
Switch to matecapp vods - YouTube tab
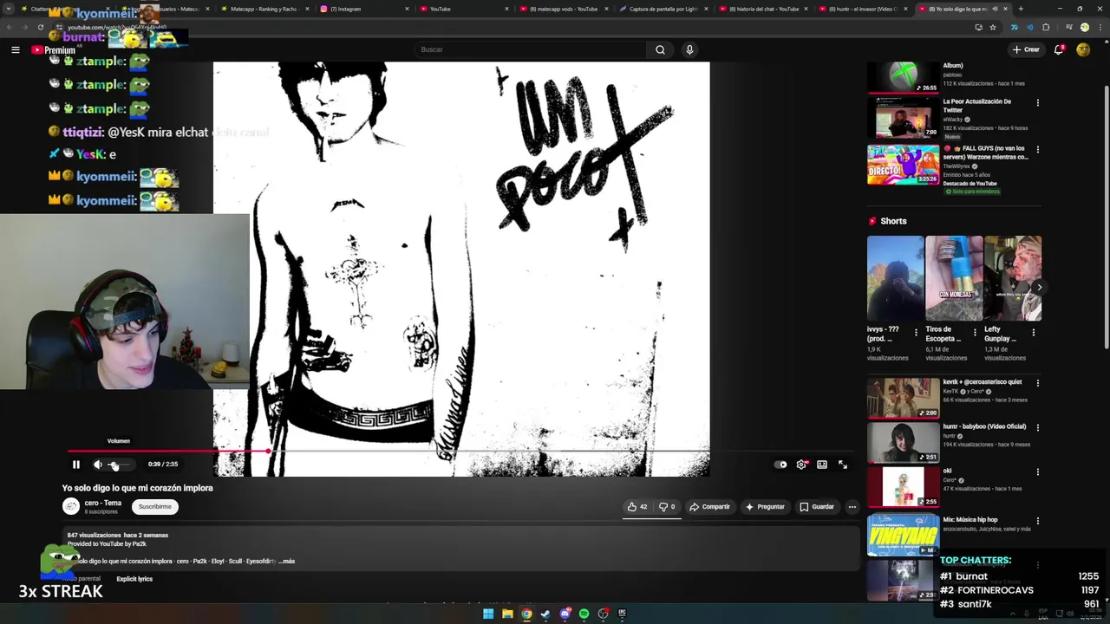point(564,9)
